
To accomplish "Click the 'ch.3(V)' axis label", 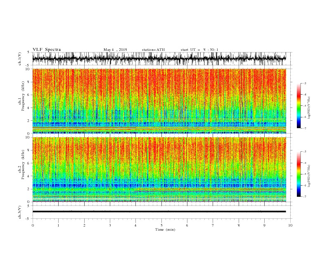I will point(20,212).
